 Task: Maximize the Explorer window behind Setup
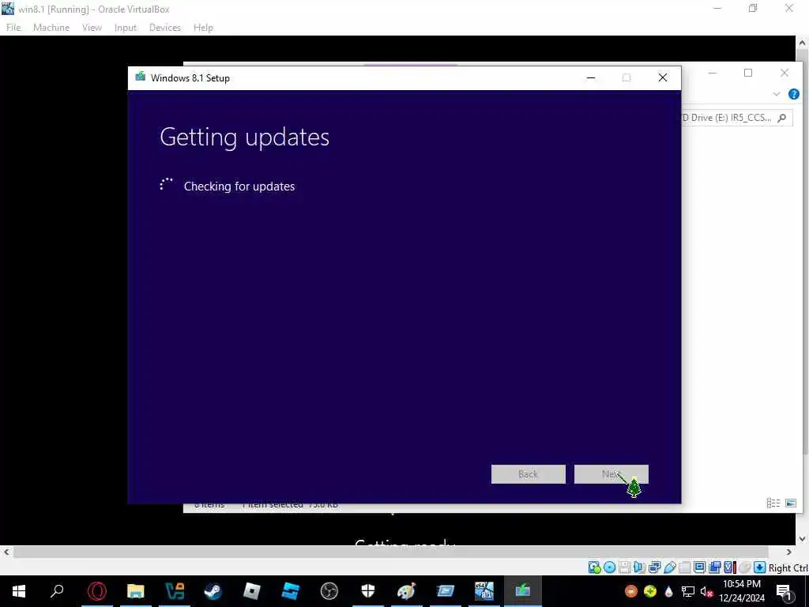point(748,73)
